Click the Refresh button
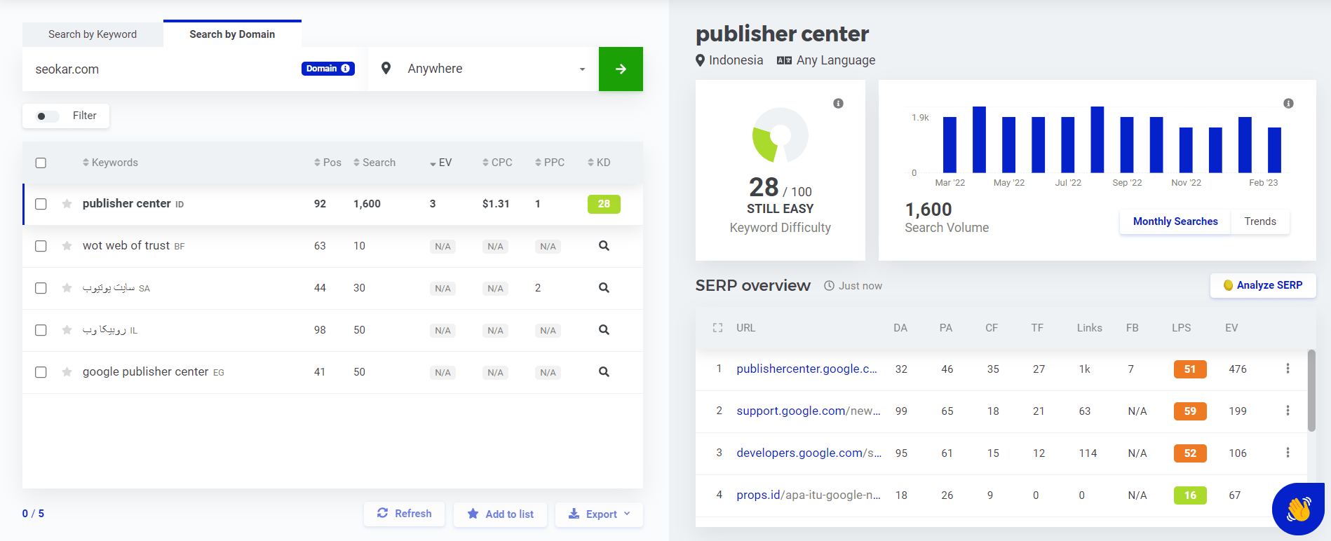The width and height of the screenshot is (1331, 541). [404, 514]
